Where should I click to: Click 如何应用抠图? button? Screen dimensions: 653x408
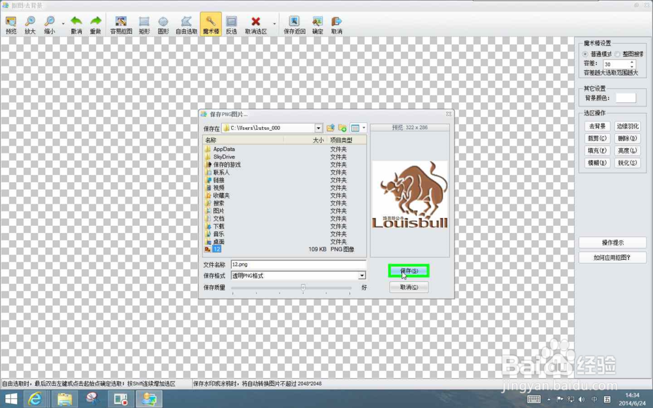[613, 258]
